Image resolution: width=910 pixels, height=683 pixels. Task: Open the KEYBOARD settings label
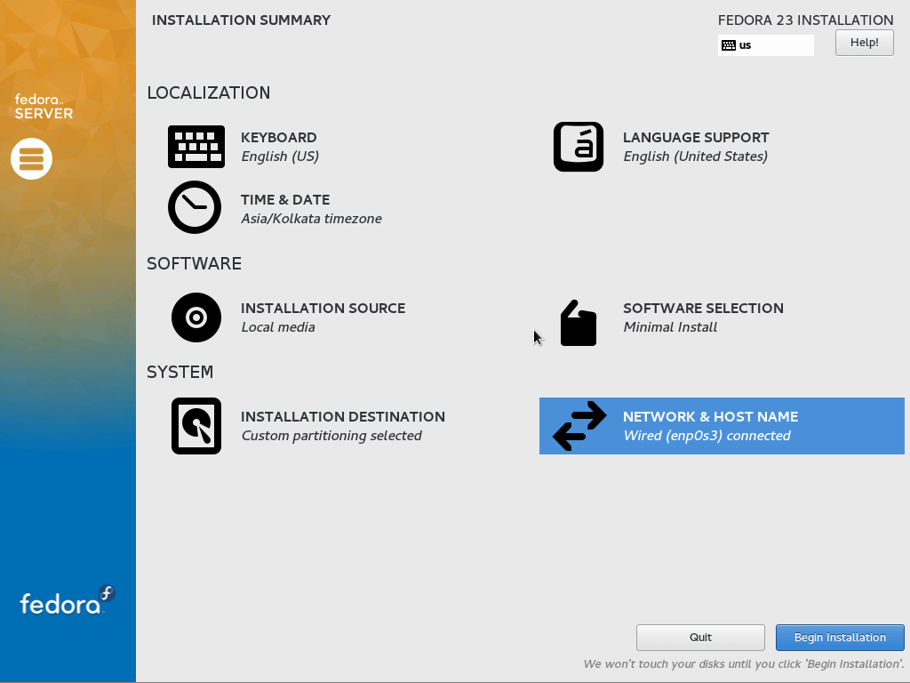point(279,138)
